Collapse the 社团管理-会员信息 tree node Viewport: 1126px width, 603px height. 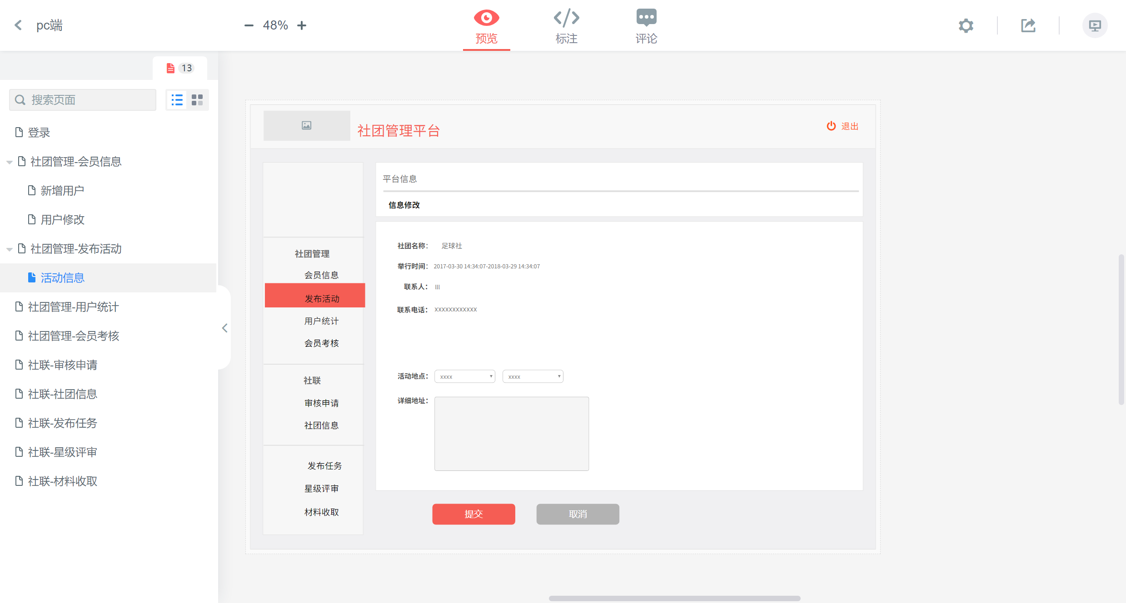9,162
